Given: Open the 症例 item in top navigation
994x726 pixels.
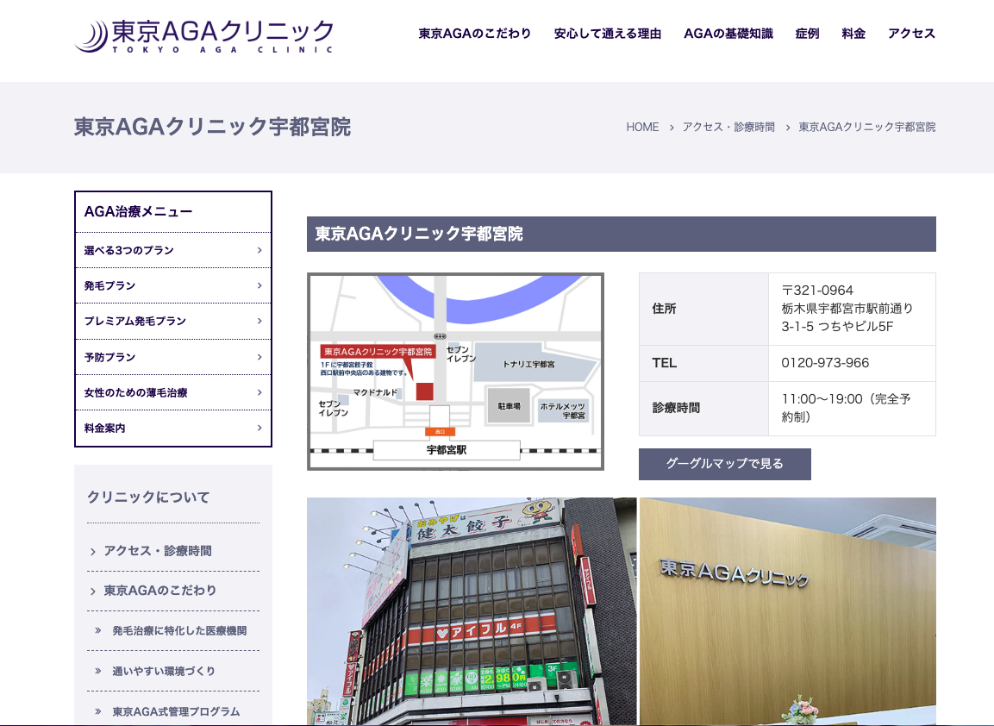Looking at the screenshot, I should pos(807,33).
